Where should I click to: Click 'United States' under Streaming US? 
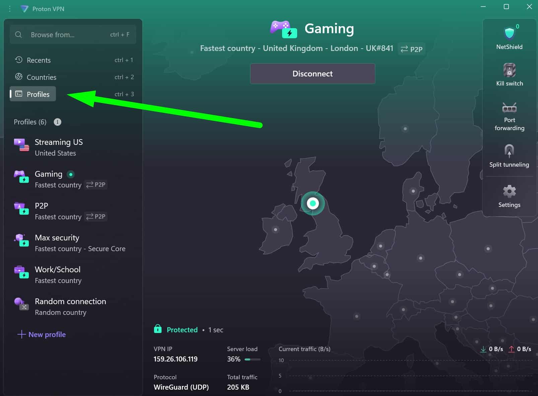pos(55,153)
